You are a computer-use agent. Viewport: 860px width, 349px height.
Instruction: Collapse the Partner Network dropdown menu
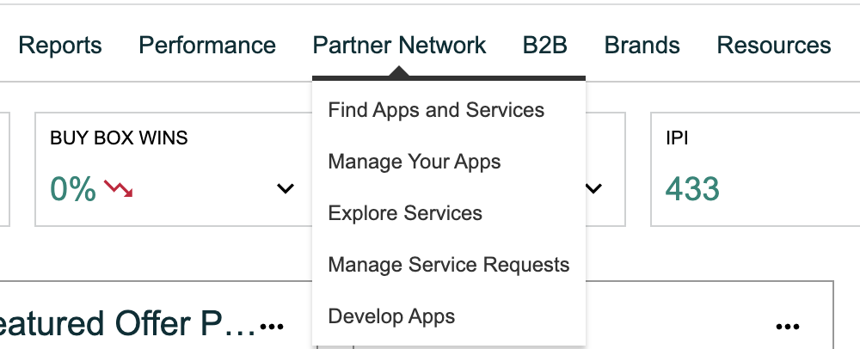pyautogui.click(x=399, y=46)
